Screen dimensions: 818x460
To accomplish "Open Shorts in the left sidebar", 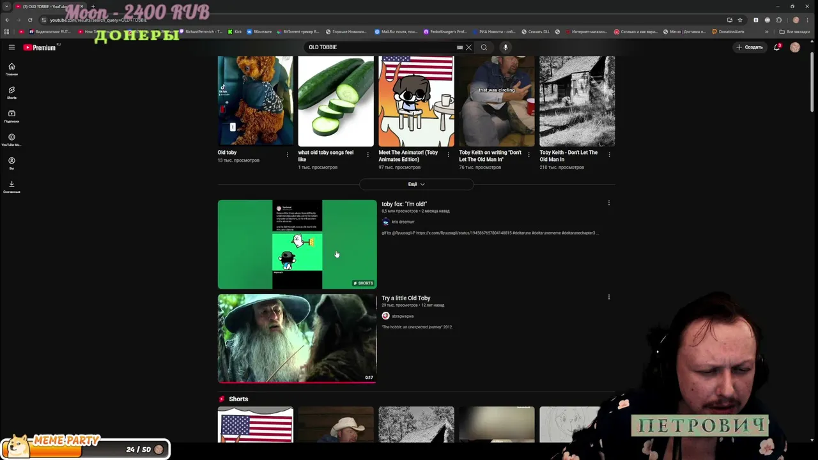I will point(12,93).
